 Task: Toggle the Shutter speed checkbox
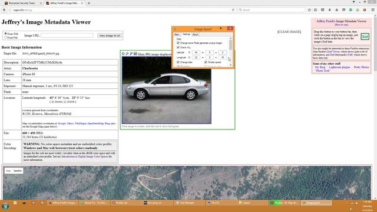click(x=206, y=62)
